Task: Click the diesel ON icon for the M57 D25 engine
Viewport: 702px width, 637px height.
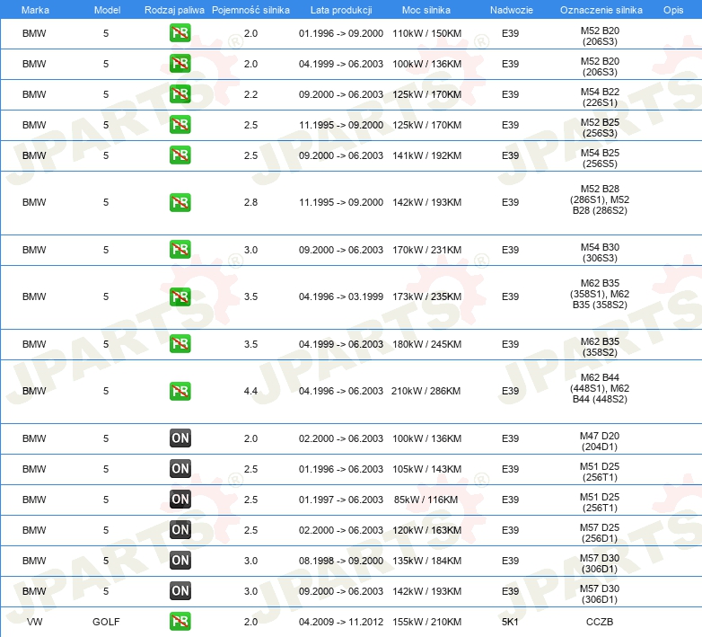Action: pos(180,530)
